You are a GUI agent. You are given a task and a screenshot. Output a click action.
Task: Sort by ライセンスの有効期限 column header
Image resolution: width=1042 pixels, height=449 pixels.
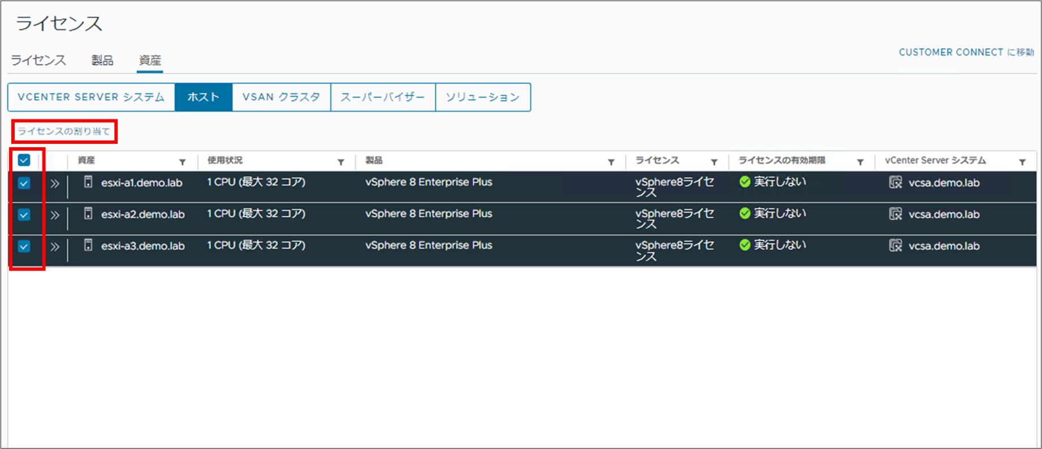click(782, 161)
